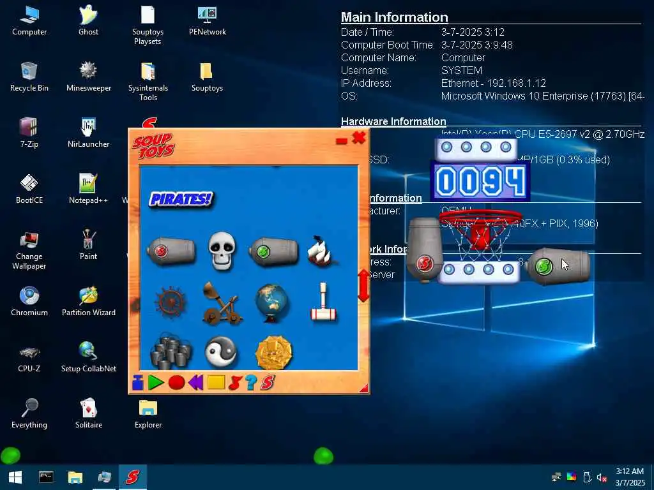Click the green cannon on the desktop near the hoop

[559, 267]
